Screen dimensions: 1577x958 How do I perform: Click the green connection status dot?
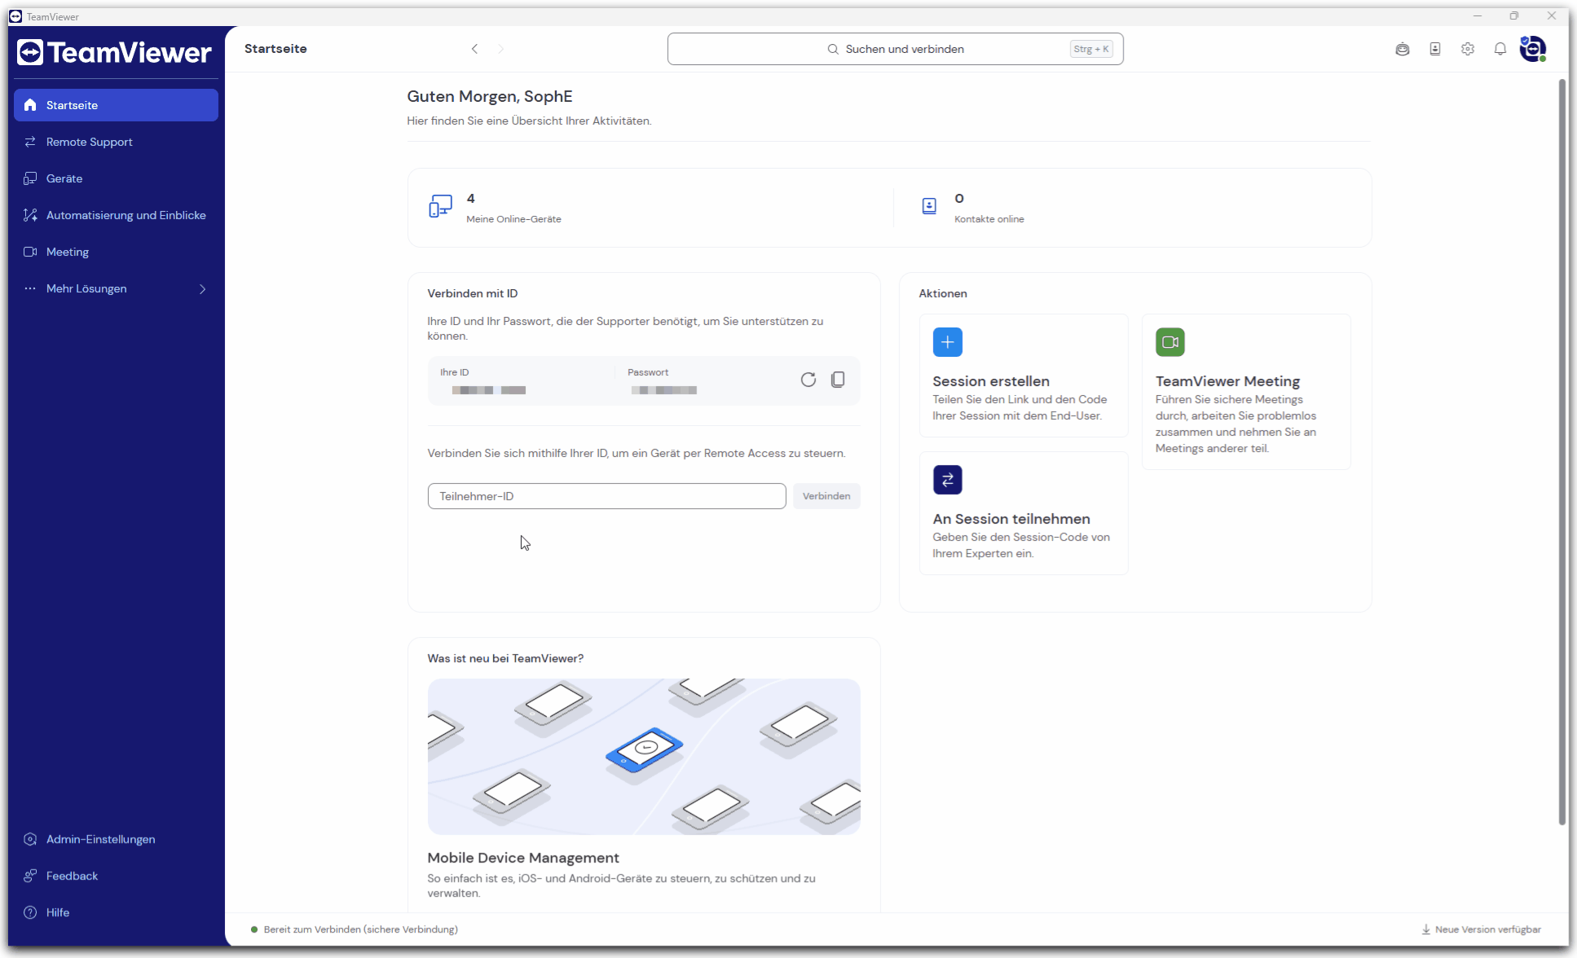(254, 929)
